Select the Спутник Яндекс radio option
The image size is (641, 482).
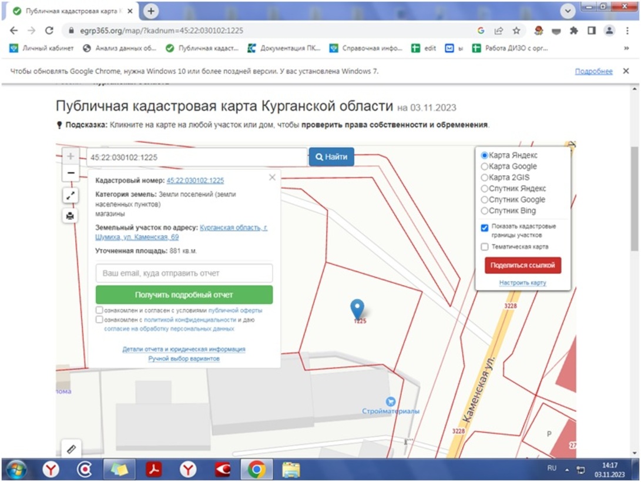[x=485, y=189]
